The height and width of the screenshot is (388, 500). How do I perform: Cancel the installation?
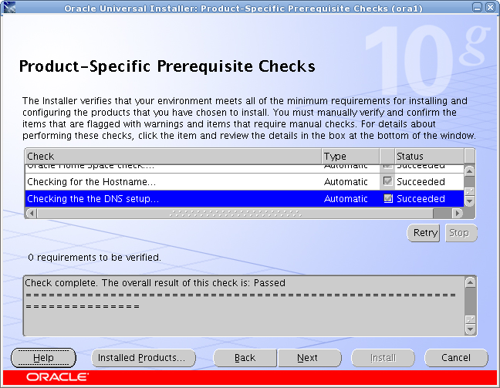[456, 358]
